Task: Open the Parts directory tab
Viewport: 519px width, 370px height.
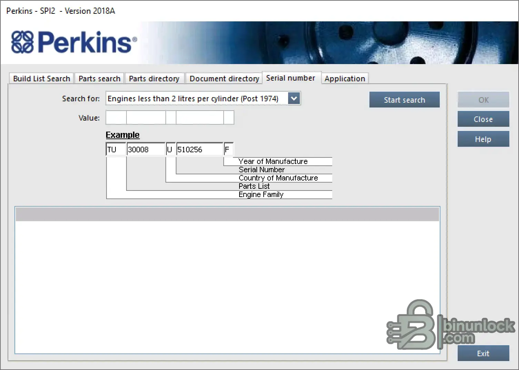Action: coord(154,79)
